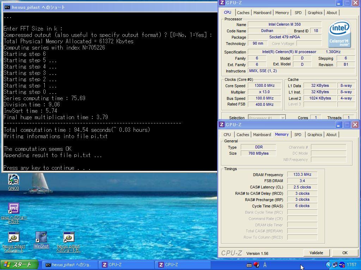Click the Technology value 90 nm
Screen dimensions: 361x270
(258, 43)
